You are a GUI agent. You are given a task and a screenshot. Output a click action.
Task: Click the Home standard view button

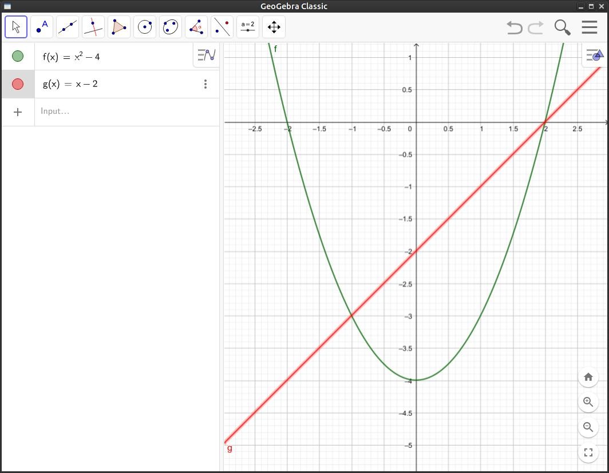pos(588,377)
